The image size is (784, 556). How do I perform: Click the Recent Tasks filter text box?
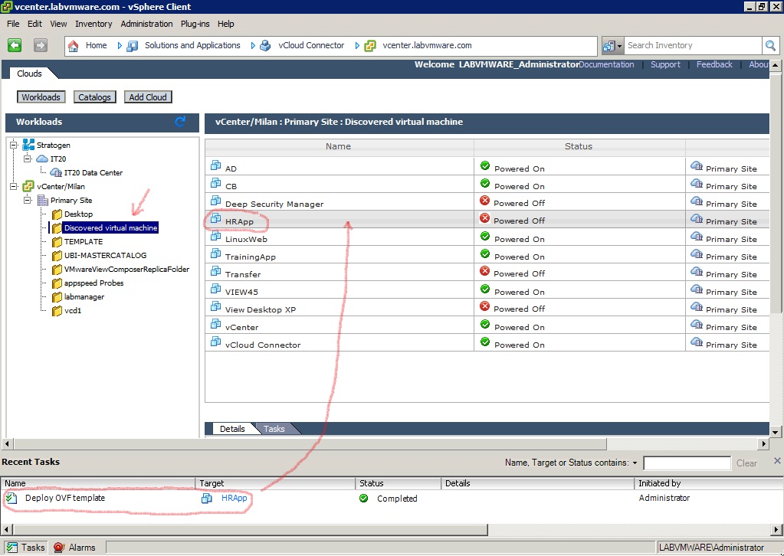coord(687,463)
